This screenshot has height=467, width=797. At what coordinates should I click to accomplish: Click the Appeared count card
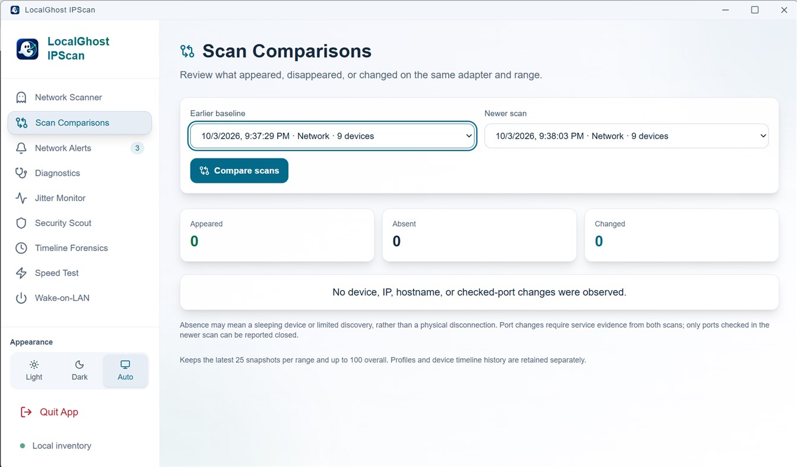tap(277, 235)
